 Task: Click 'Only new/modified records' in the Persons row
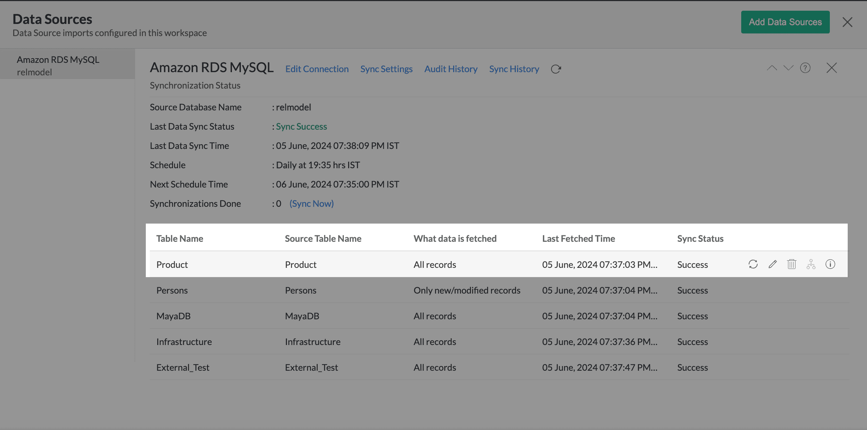pyautogui.click(x=467, y=290)
